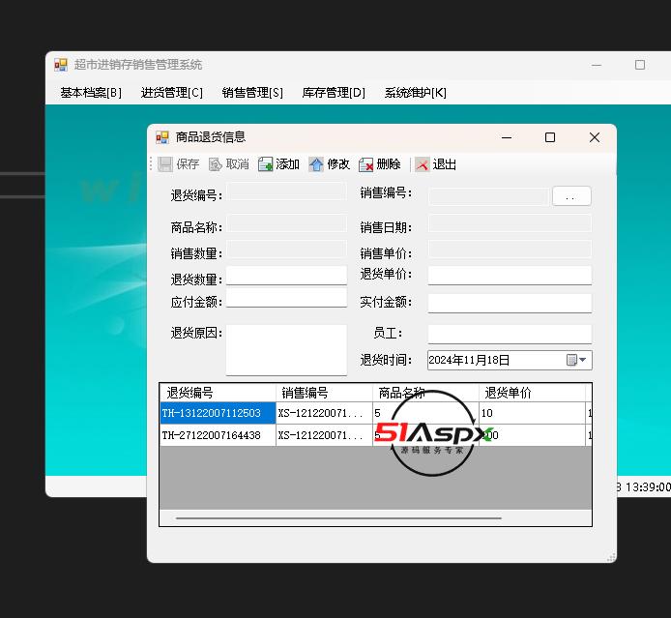Click the disabled 商品名称 field
This screenshot has height=618, width=671.
point(286,223)
